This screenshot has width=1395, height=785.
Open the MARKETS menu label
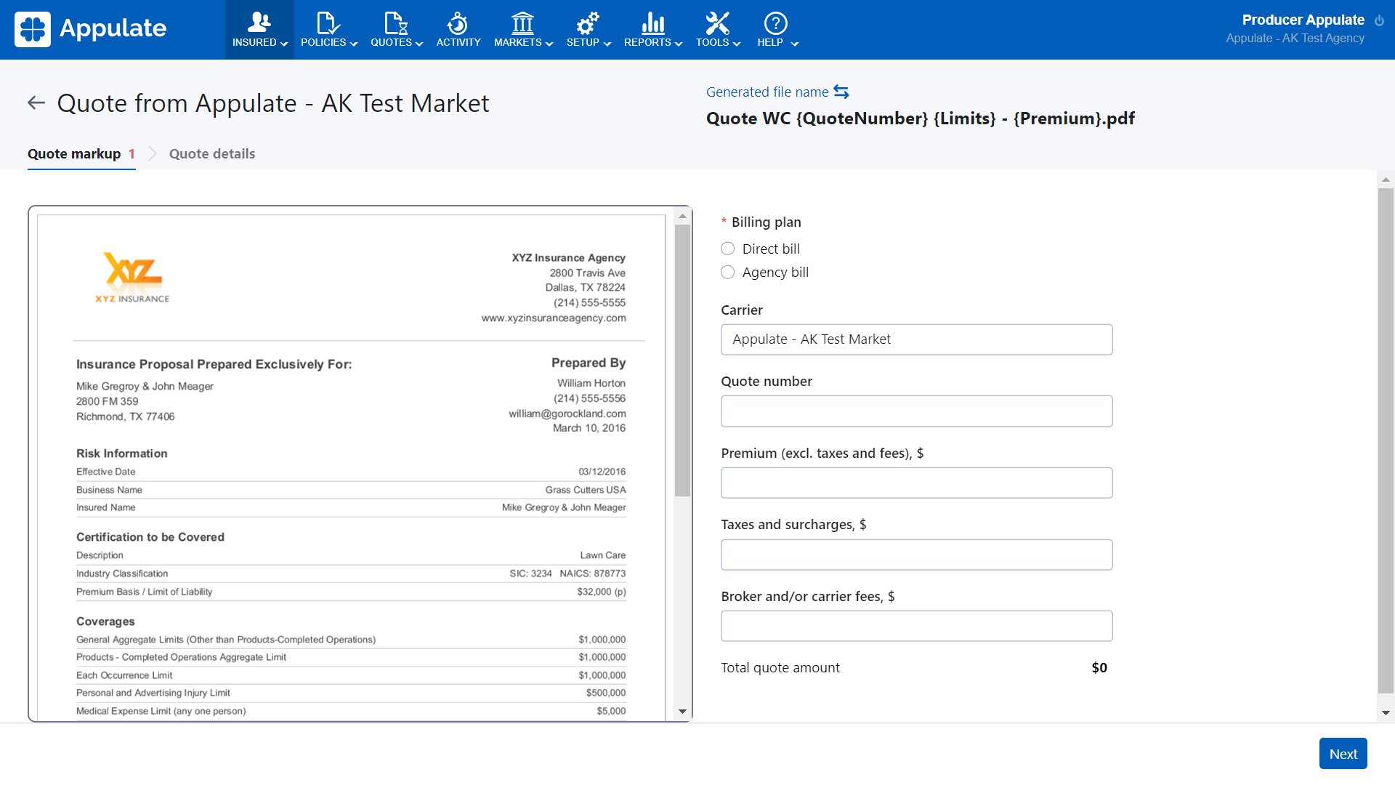518,42
